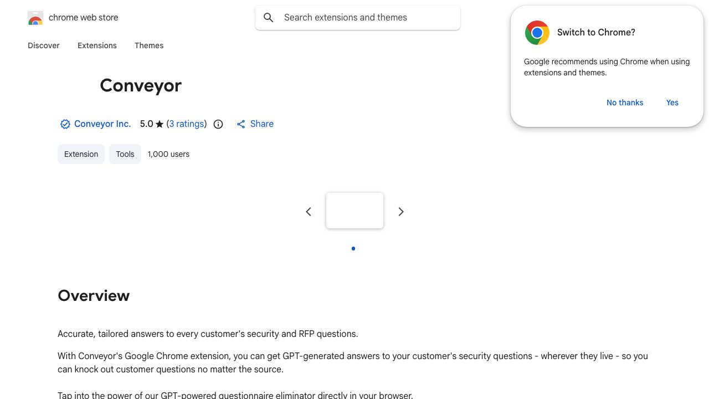The height and width of the screenshot is (399, 709).
Task: Open the Discover tab
Action: (44, 45)
